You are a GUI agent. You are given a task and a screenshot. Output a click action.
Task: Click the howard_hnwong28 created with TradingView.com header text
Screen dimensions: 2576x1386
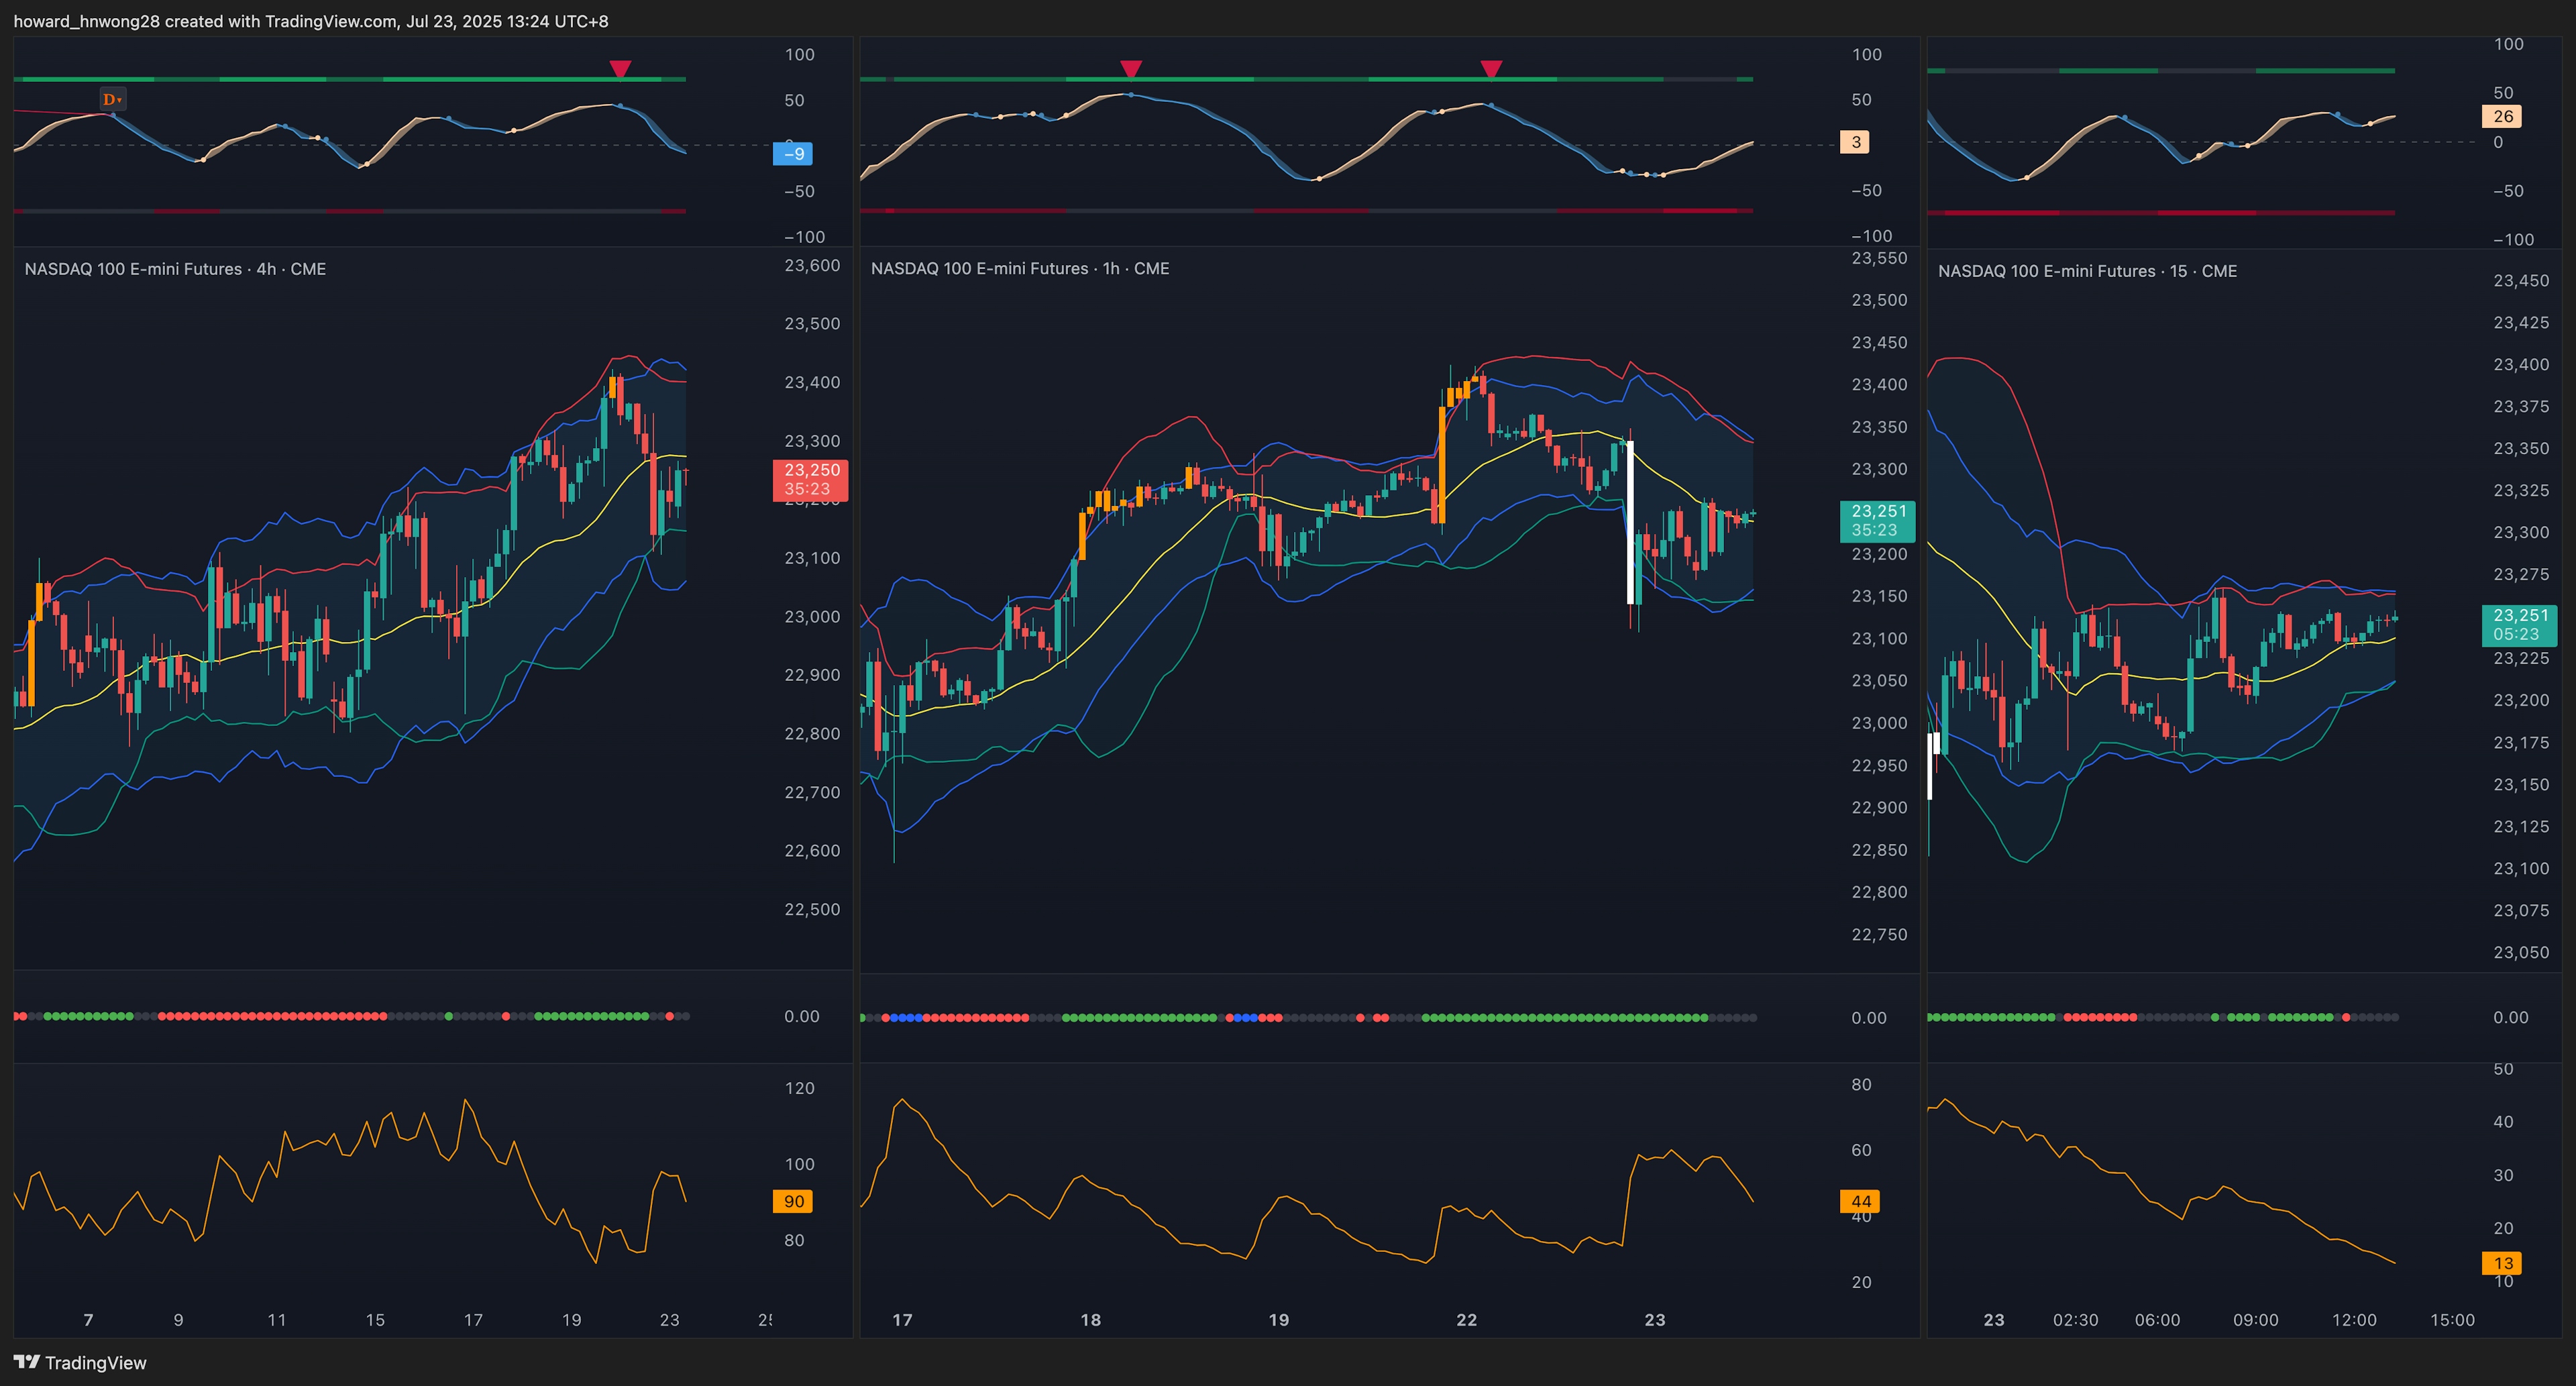coord(310,21)
